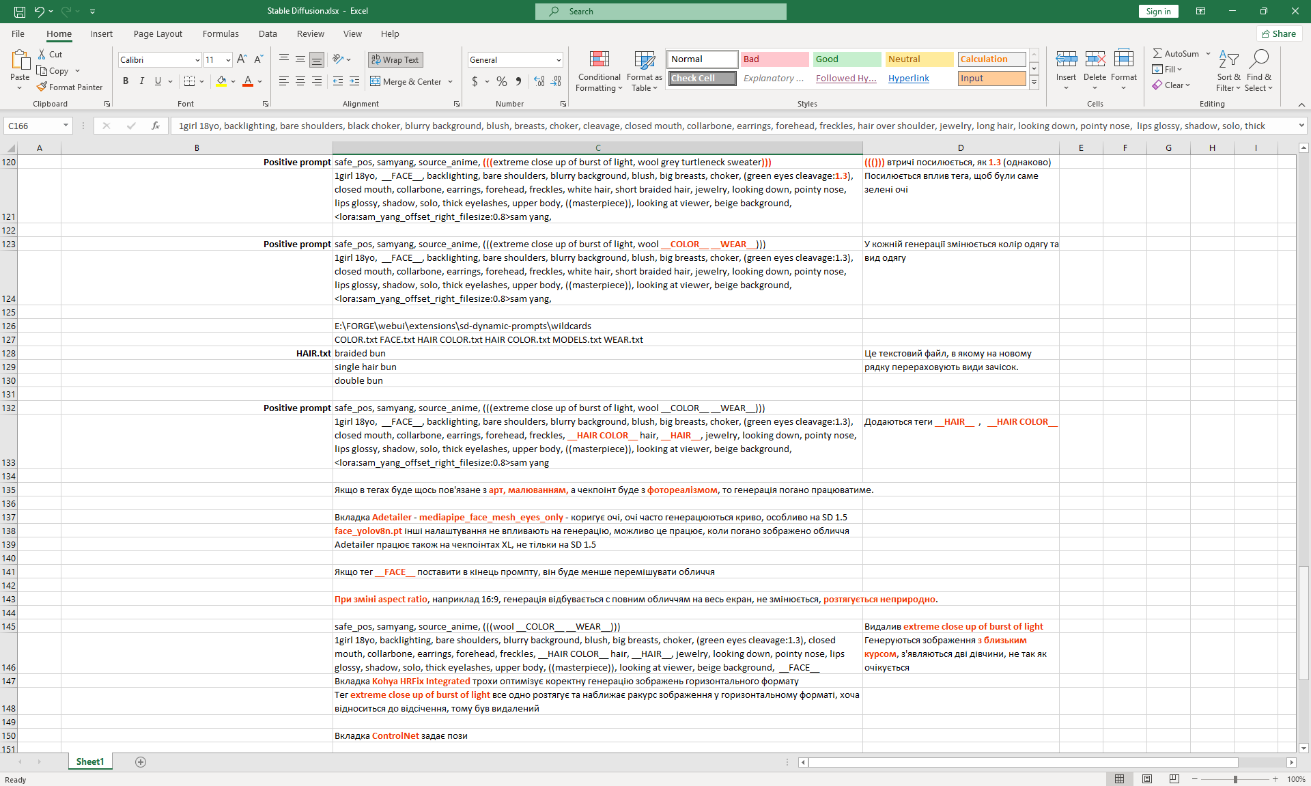1311x786 pixels.
Task: Toggle Italic formatting
Action: click(141, 81)
